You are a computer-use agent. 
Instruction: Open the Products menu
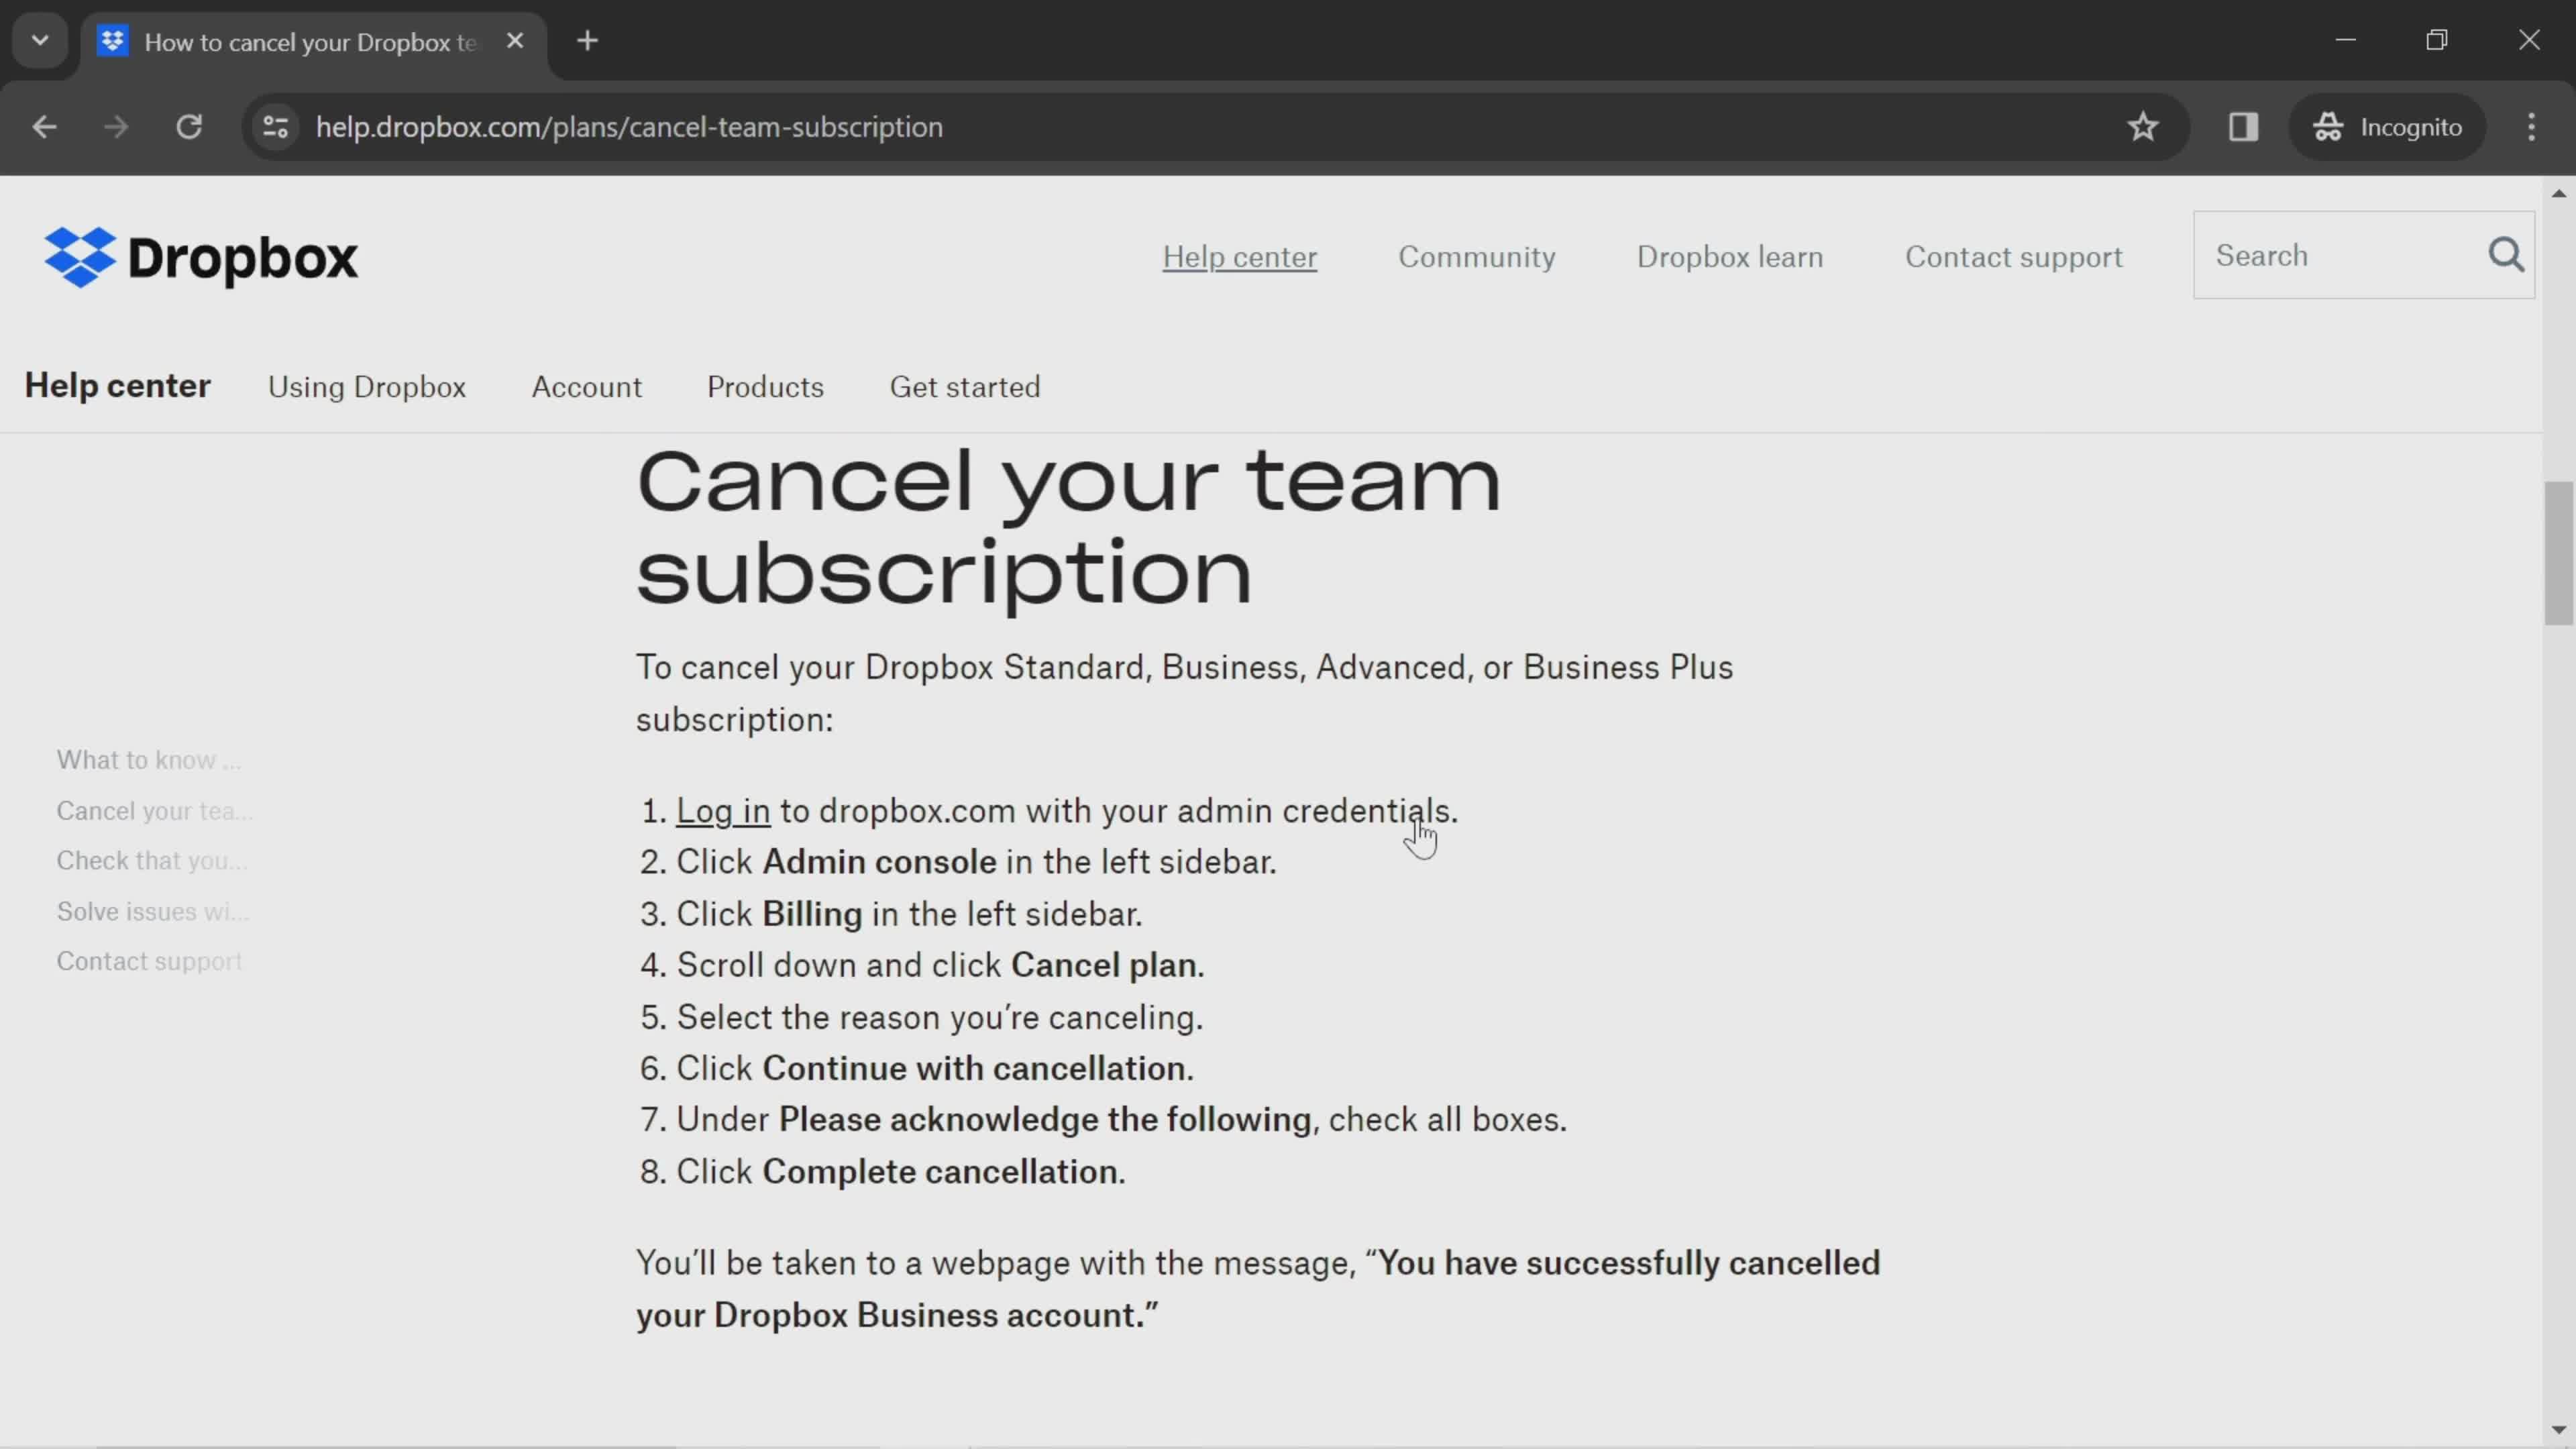765,387
